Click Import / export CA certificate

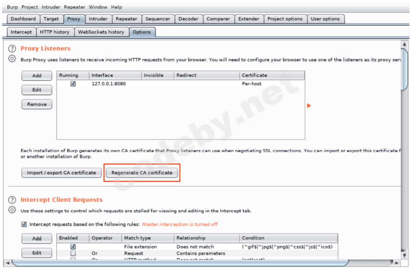pos(61,173)
